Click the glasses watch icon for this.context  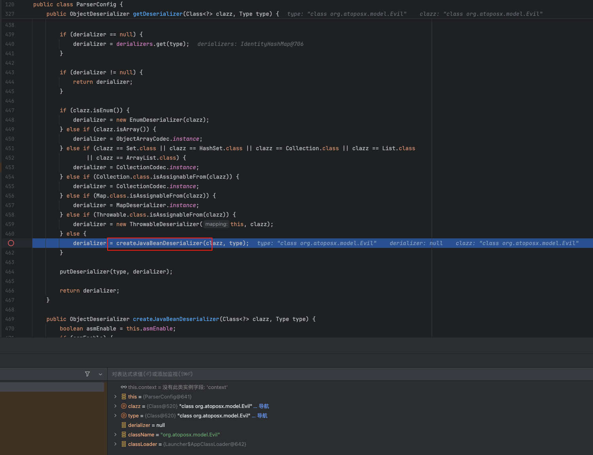click(x=124, y=387)
